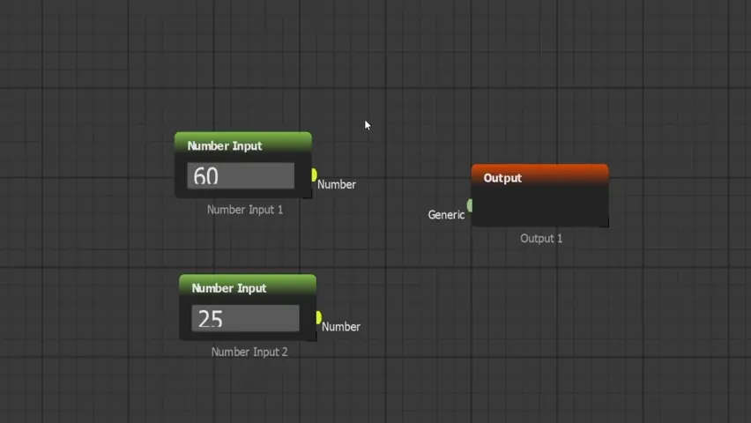Click the 'Number Input 1' caption label
Screen dimensions: 751x423
pos(245,210)
